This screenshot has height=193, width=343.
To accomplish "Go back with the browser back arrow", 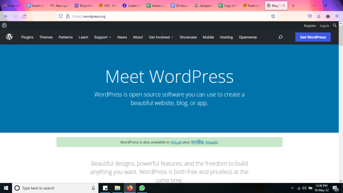I will 6,16.
